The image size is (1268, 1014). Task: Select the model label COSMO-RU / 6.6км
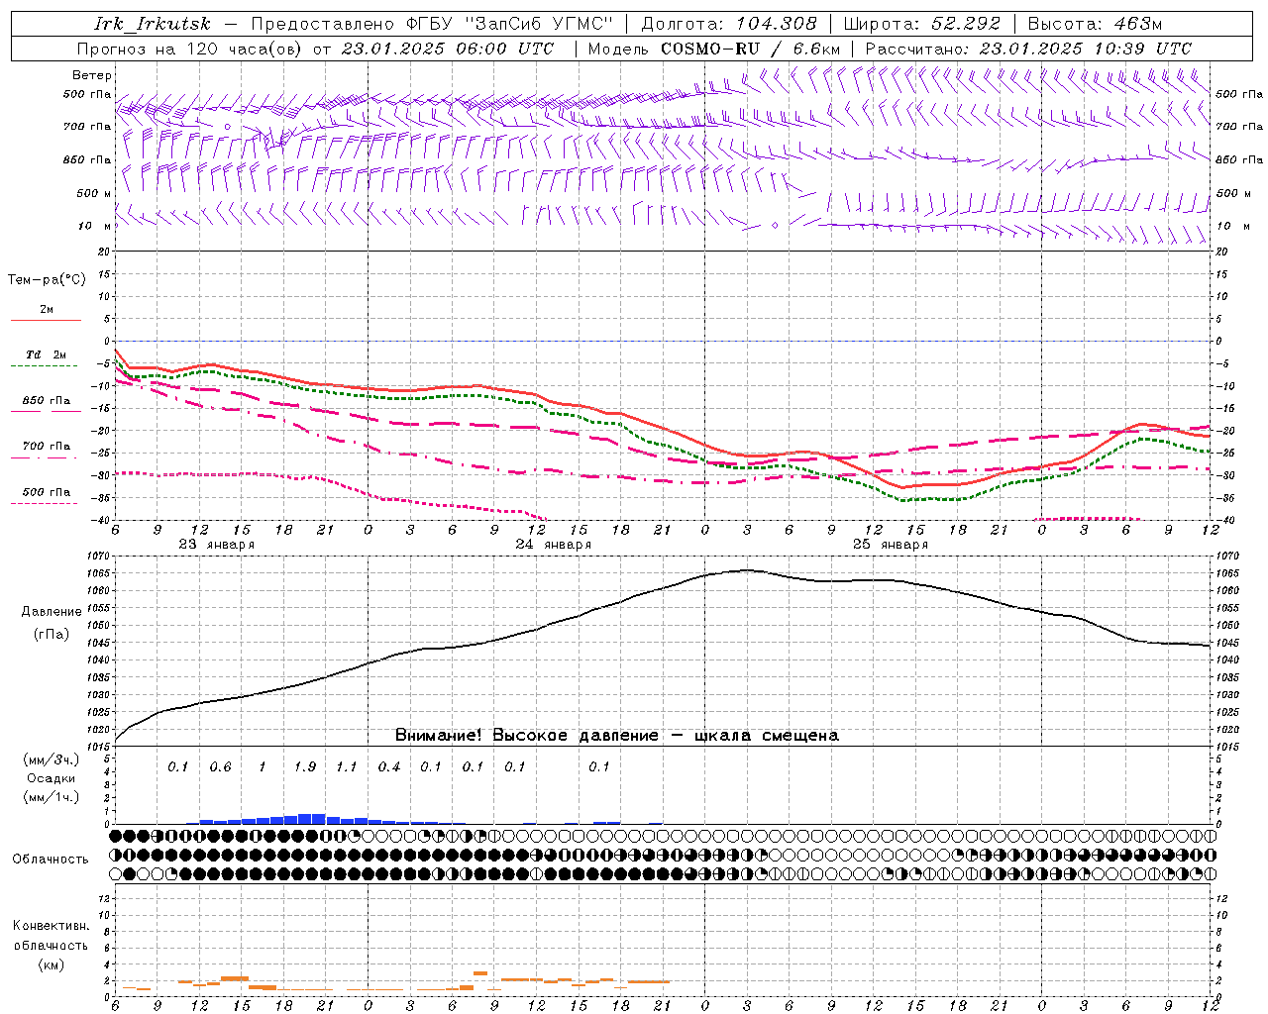point(753,49)
